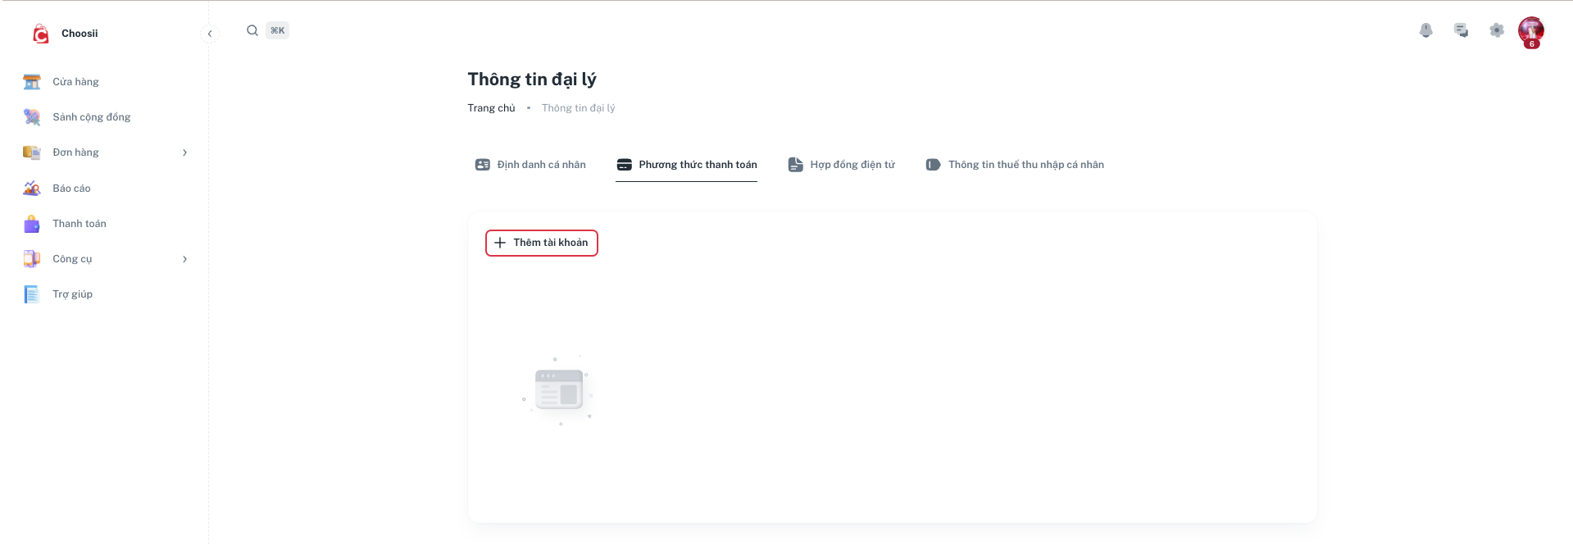Open Trợ giúp help menu item
This screenshot has height=546, width=1573.
click(72, 294)
